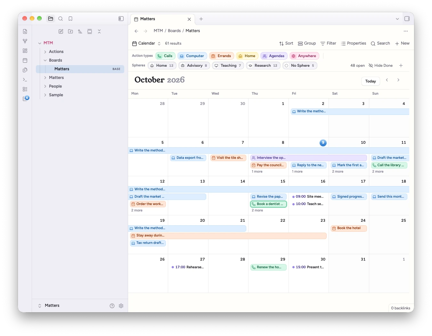Toggle the Agendas action type filter
This screenshot has height=336, width=432.
coord(274,56)
